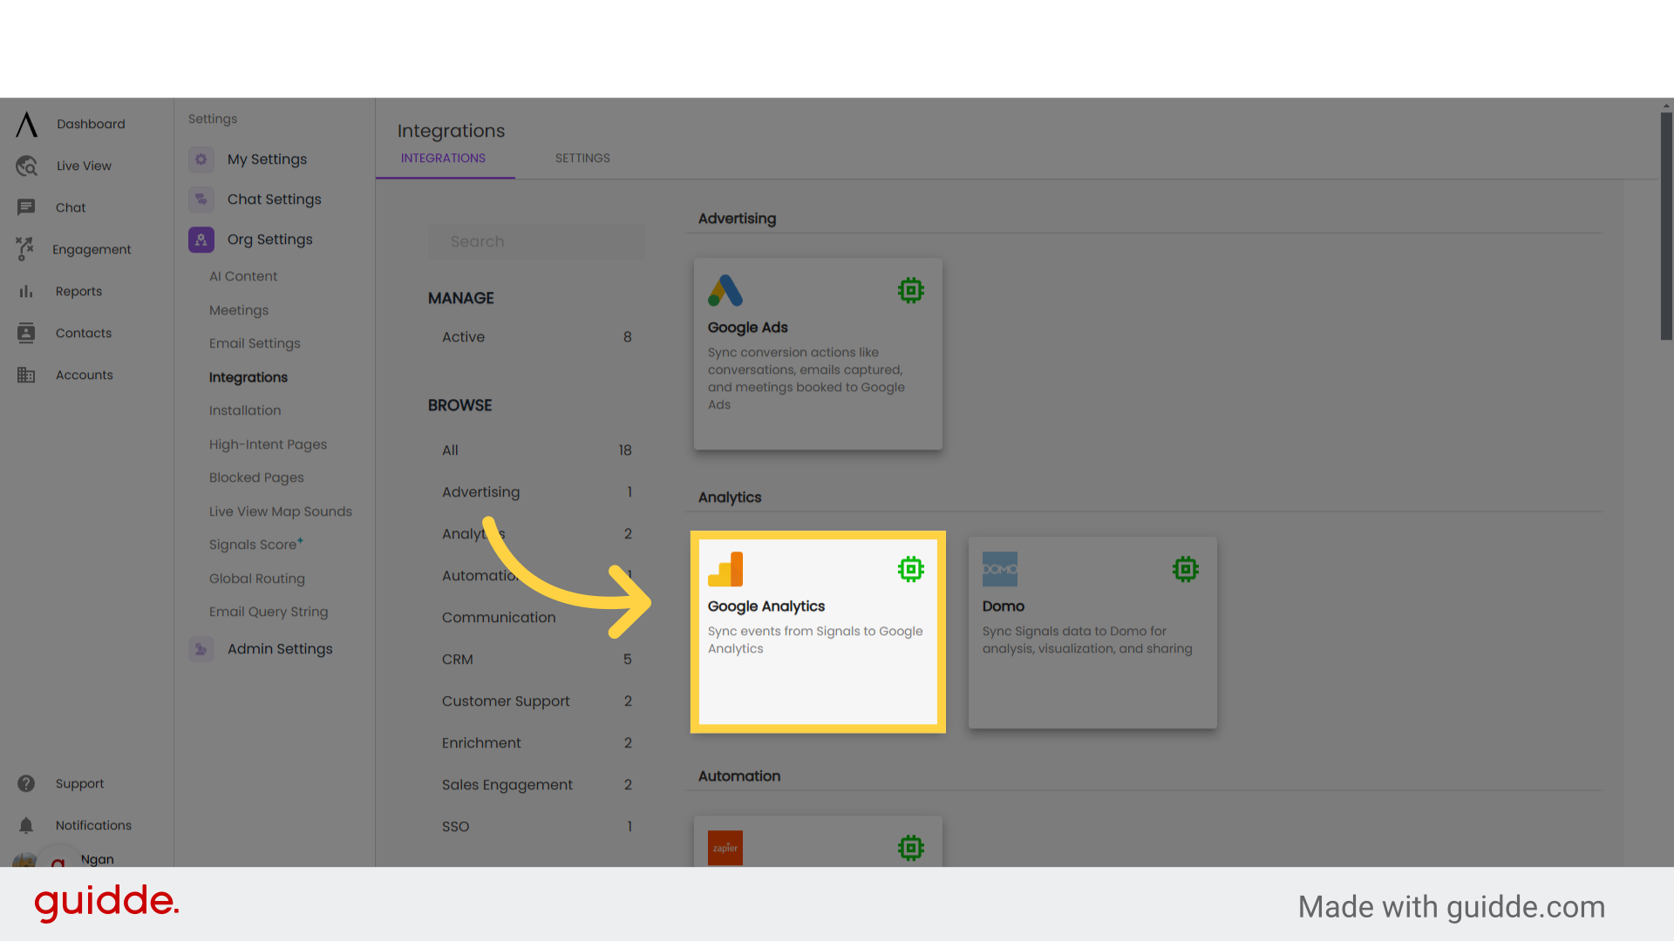
Task: Switch to the SETTINGS tab
Action: [x=582, y=159]
